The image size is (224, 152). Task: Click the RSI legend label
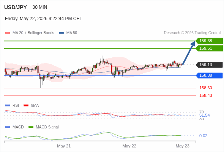click(16, 106)
